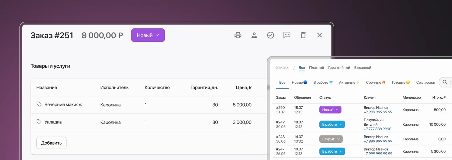Click the tag icon beside Укладка
The width and height of the screenshot is (452, 160).
39,122
